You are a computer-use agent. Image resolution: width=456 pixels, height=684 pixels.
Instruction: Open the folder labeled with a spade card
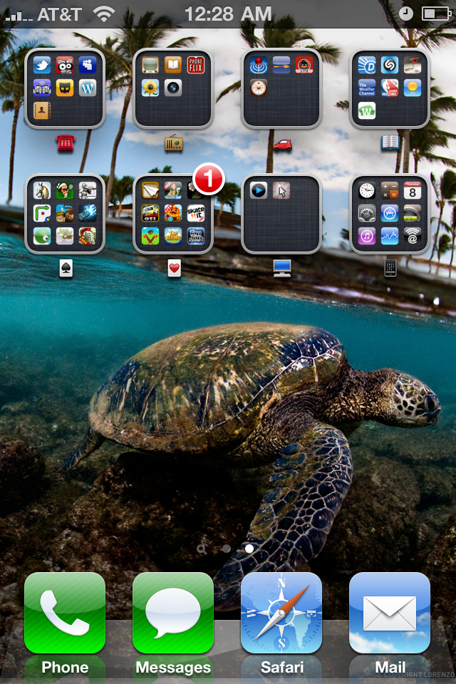pos(65,214)
